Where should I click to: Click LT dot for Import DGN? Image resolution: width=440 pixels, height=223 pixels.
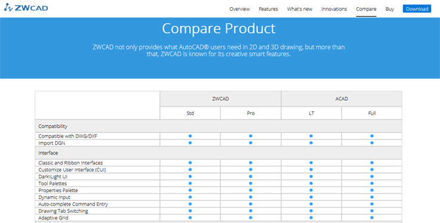[x=311, y=143]
